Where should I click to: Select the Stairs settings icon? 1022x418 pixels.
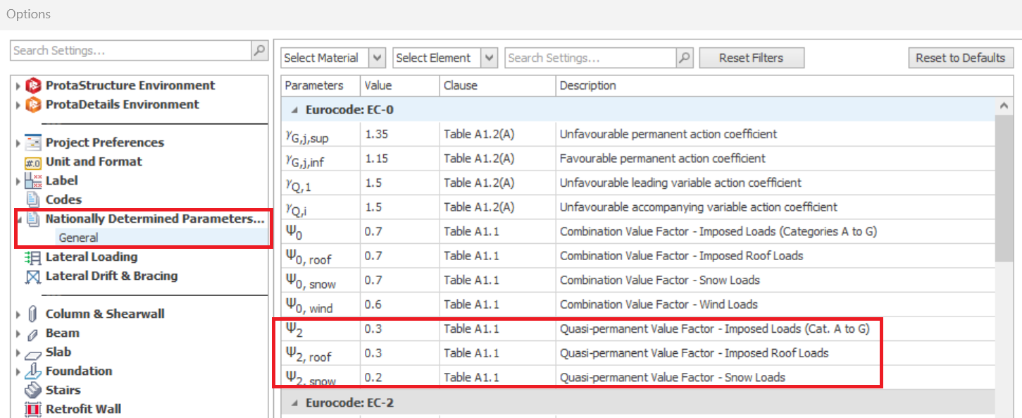[33, 391]
